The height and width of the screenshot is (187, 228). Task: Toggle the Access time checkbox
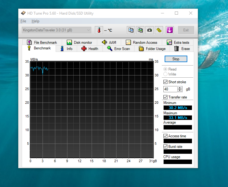click(166, 136)
